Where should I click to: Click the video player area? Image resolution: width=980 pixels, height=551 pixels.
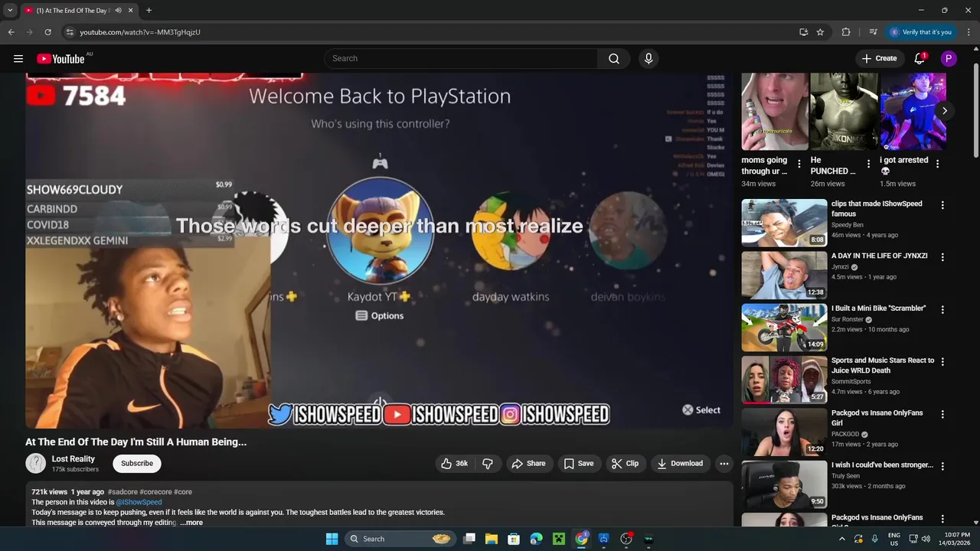pos(379,251)
